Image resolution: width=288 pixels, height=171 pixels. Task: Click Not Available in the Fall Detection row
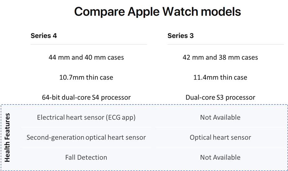220,157
